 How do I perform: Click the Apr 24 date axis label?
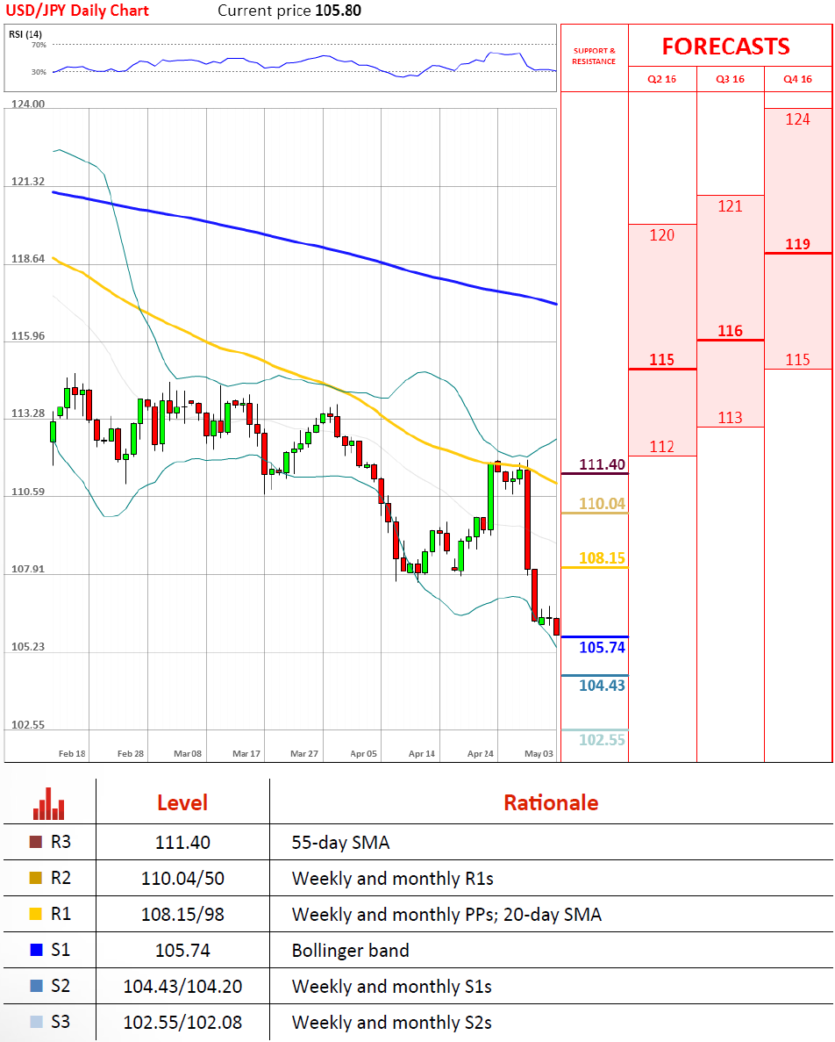tap(480, 753)
